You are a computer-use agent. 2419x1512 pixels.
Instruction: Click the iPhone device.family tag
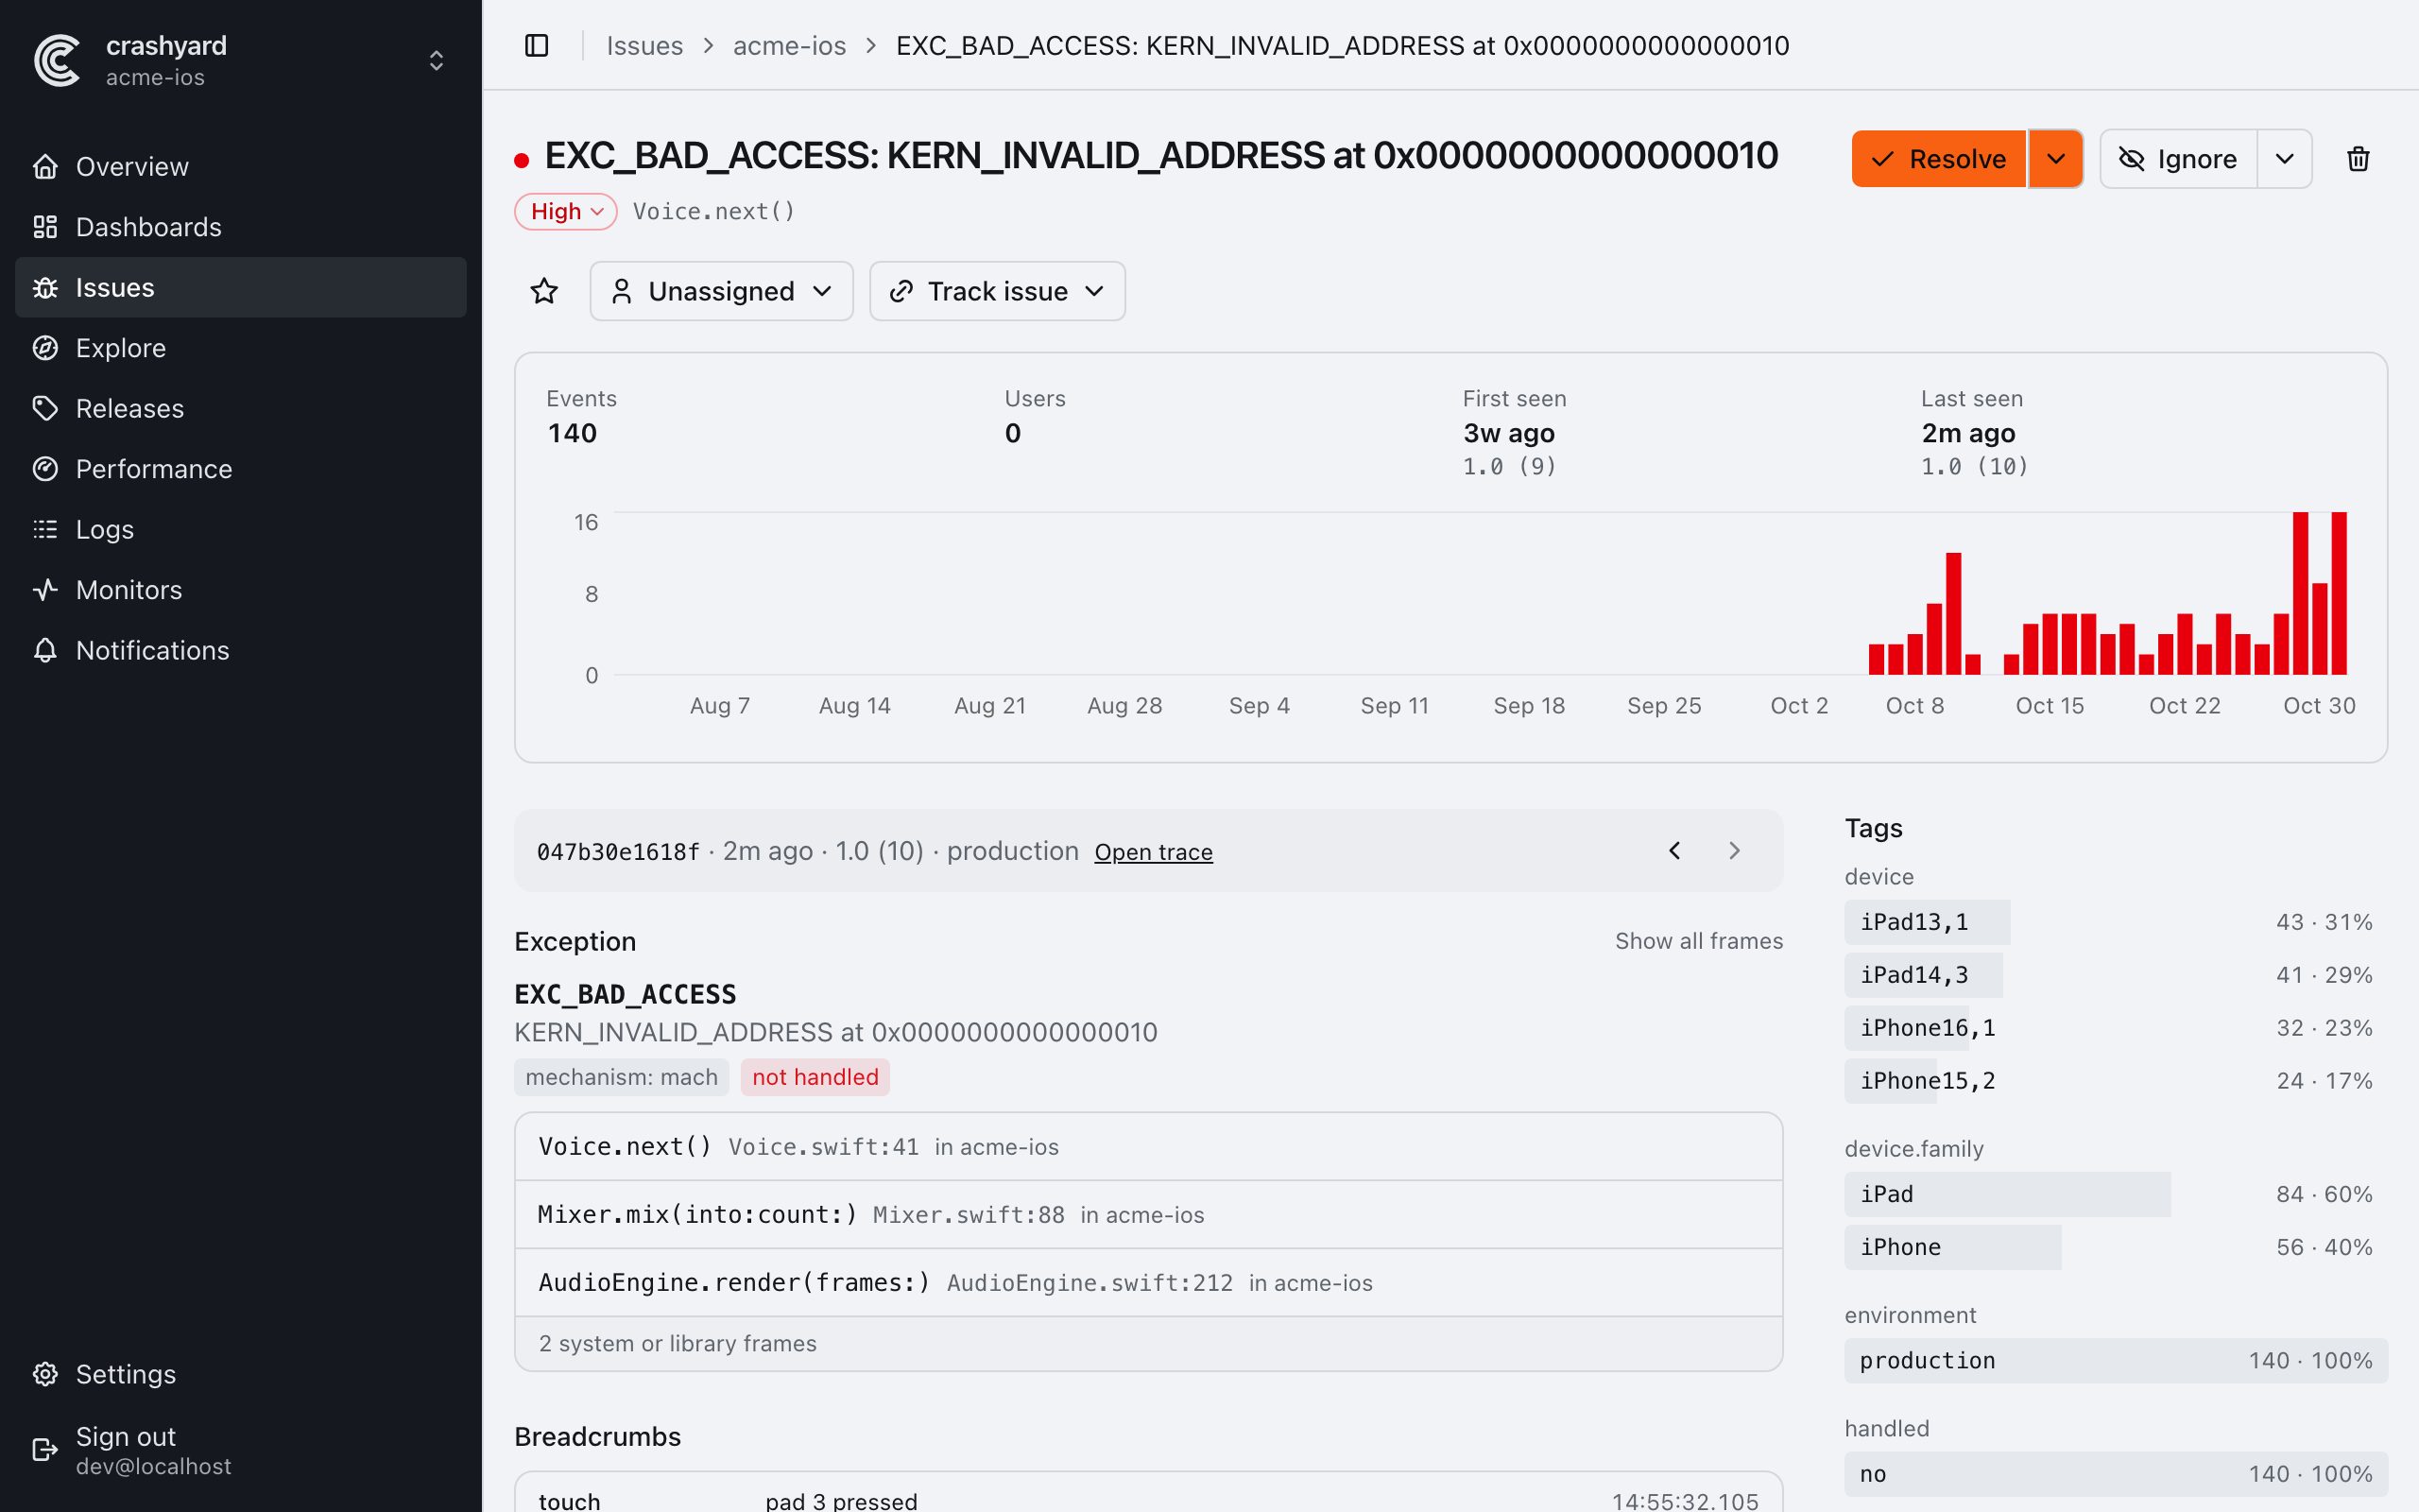click(2116, 1247)
